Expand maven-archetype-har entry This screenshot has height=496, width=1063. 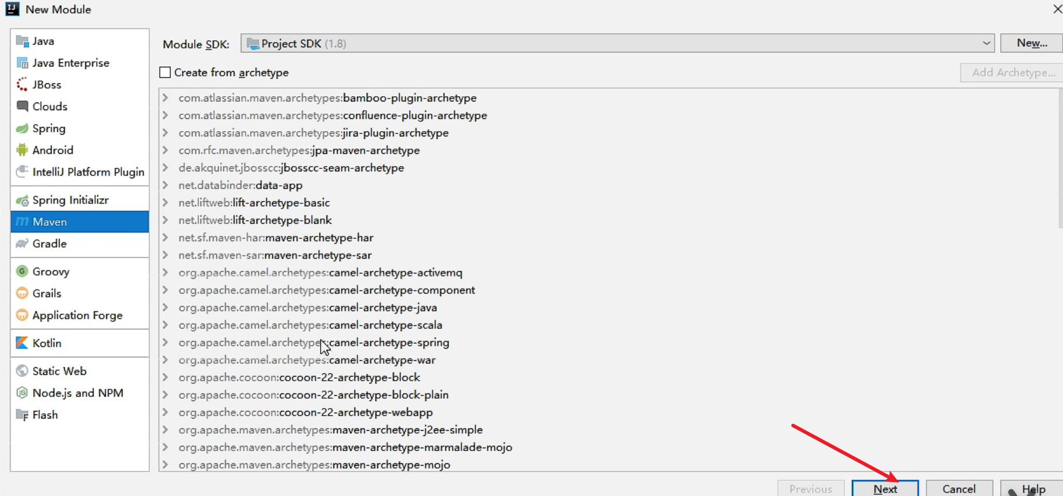[x=166, y=238]
